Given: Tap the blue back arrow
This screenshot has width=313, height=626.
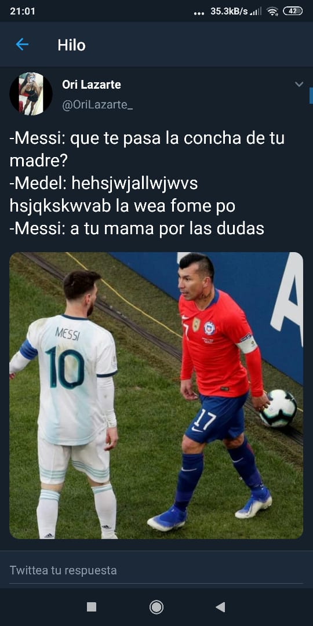Looking at the screenshot, I should coord(22,44).
